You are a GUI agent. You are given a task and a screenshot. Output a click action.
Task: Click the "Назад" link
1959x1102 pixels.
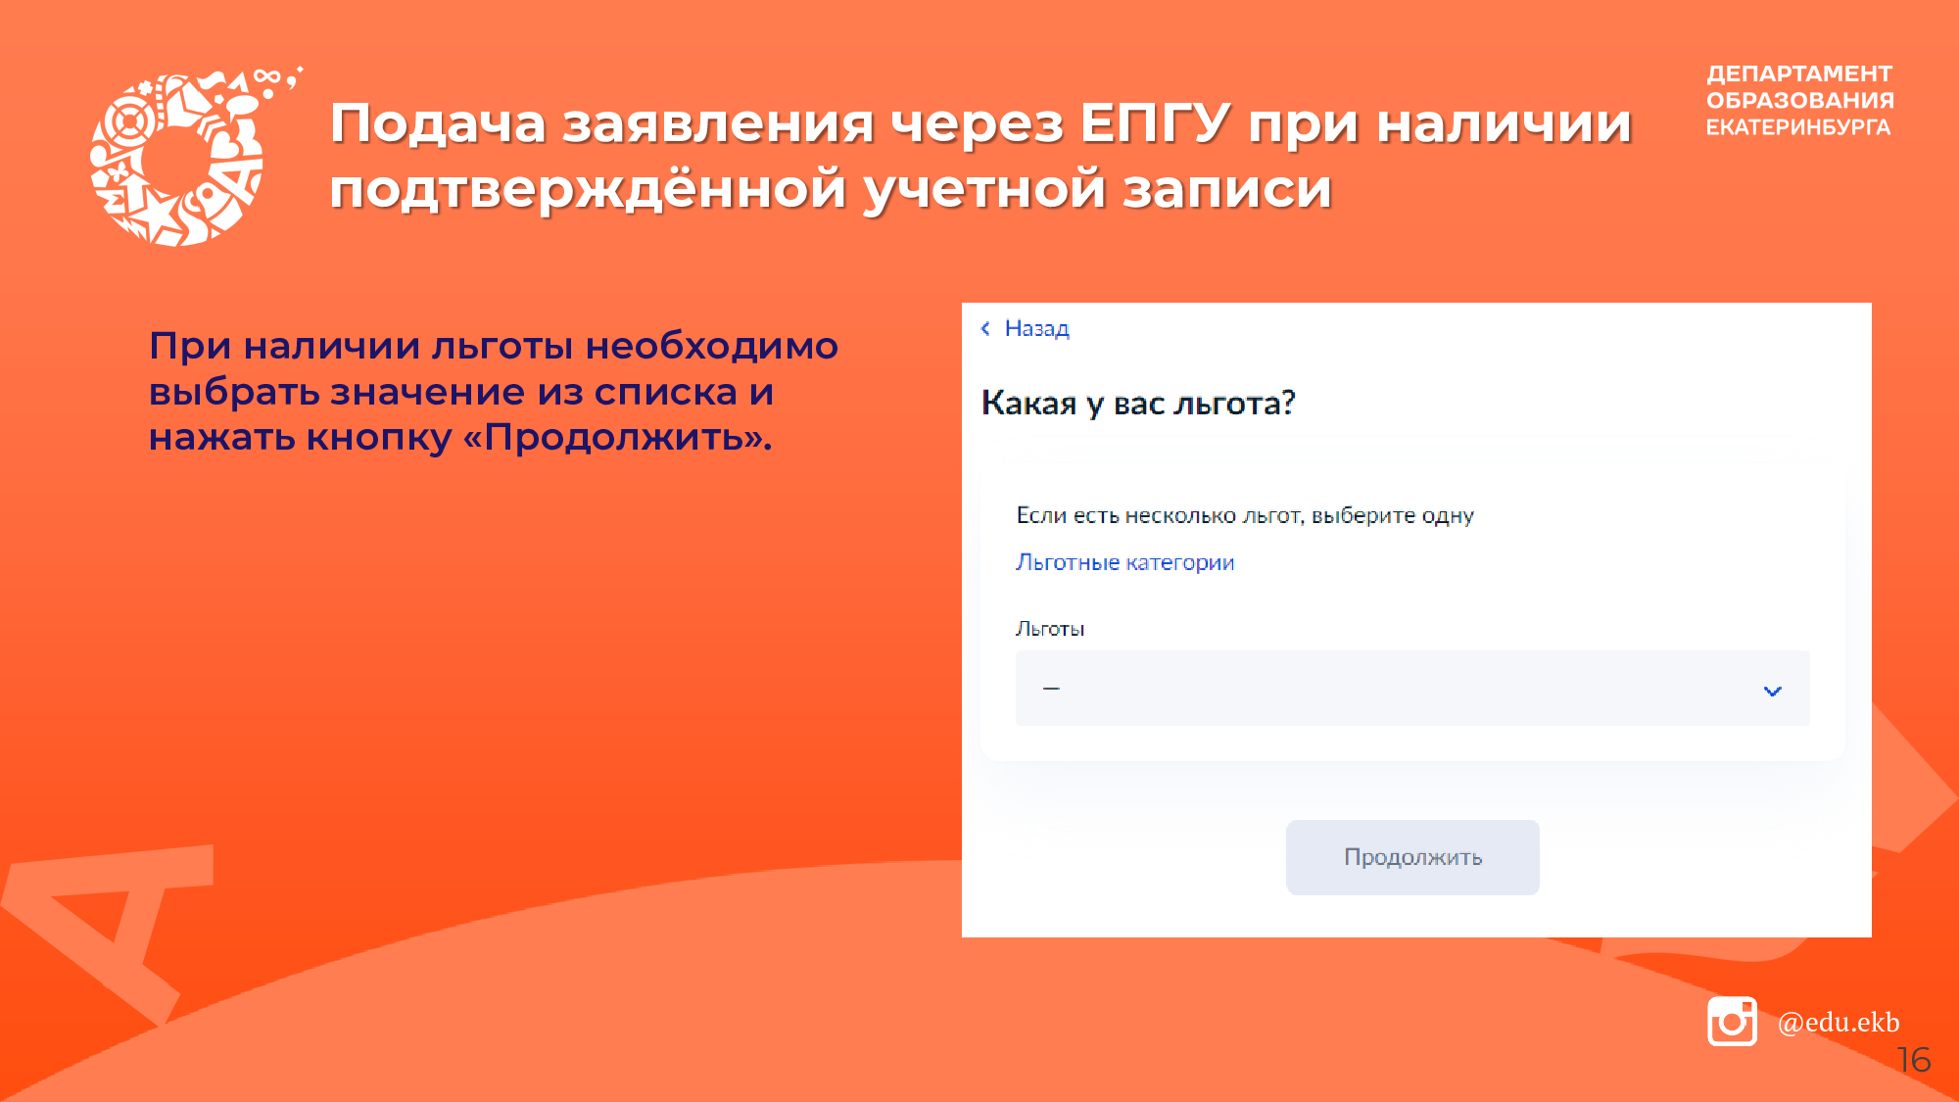click(x=1036, y=329)
